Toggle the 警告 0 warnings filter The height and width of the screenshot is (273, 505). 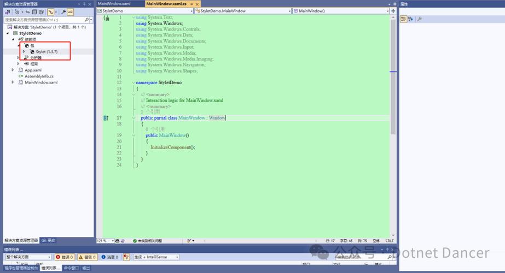(x=88, y=257)
